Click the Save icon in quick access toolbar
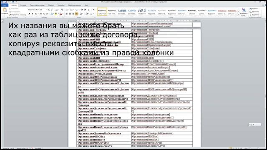Image resolution: width=267 pixels, height=150 pixels. click(5, 2)
